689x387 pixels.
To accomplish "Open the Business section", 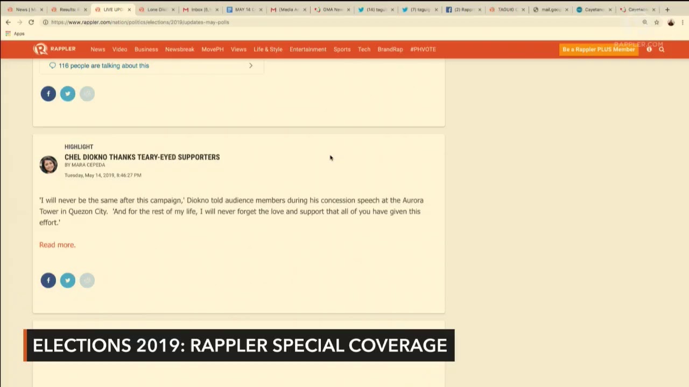I will pyautogui.click(x=146, y=49).
